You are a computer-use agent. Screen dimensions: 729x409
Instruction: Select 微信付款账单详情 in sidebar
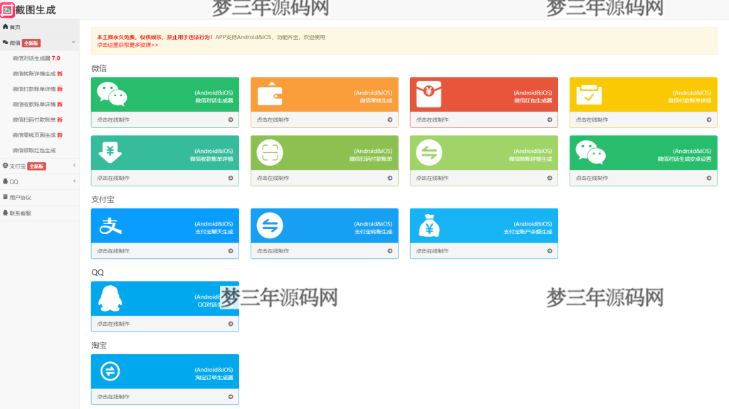click(37, 89)
